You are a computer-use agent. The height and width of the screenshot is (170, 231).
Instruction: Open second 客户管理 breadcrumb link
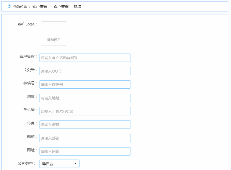(x=61, y=7)
